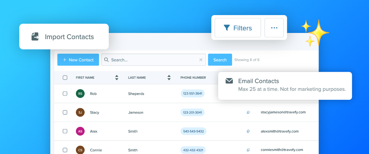Click the last name Sheperds
Screen dimensions: 369x154
click(x=136, y=94)
